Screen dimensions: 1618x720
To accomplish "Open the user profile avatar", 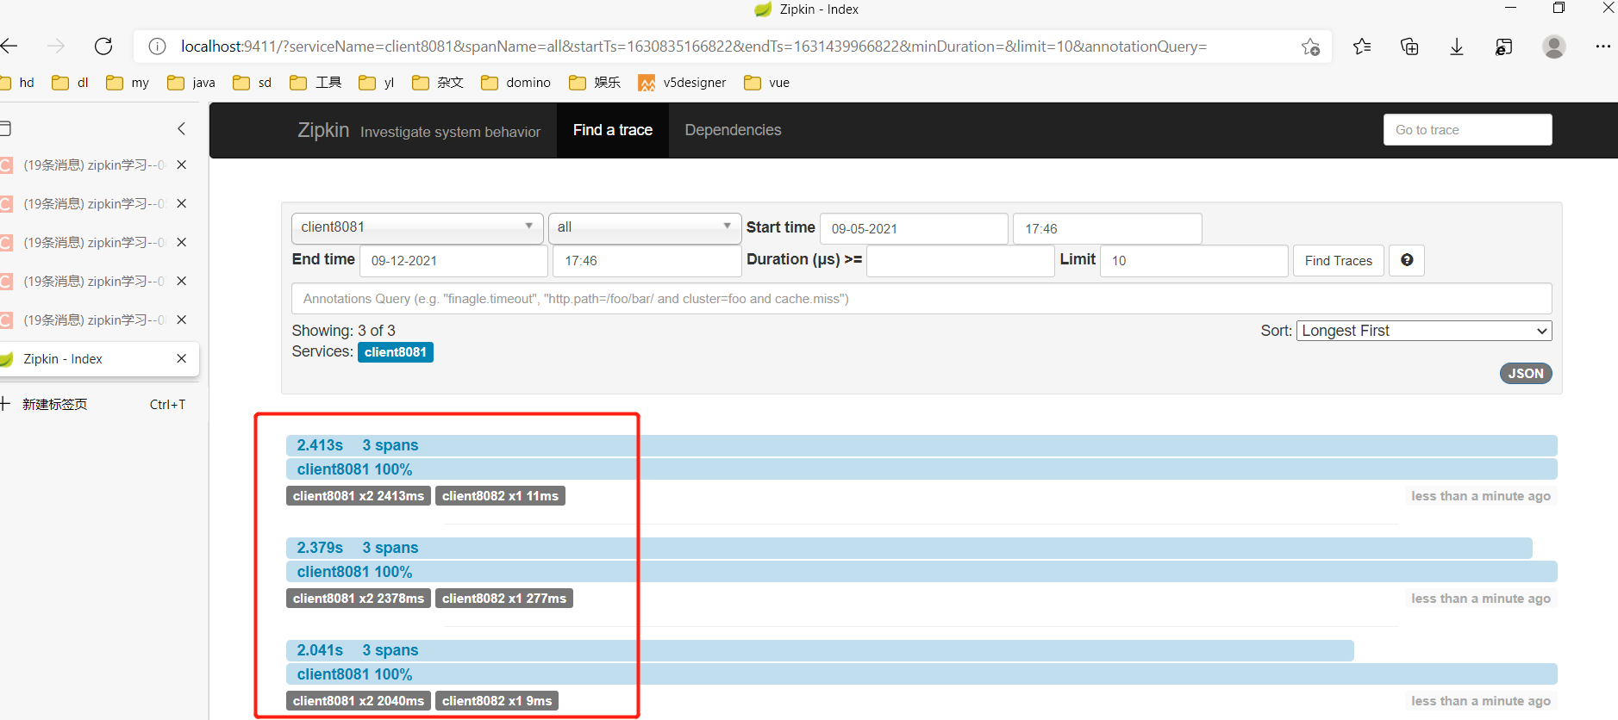I will tap(1554, 47).
